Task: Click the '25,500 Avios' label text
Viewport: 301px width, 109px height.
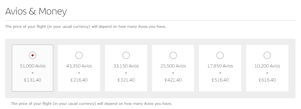Action: pyautogui.click(x=173, y=66)
